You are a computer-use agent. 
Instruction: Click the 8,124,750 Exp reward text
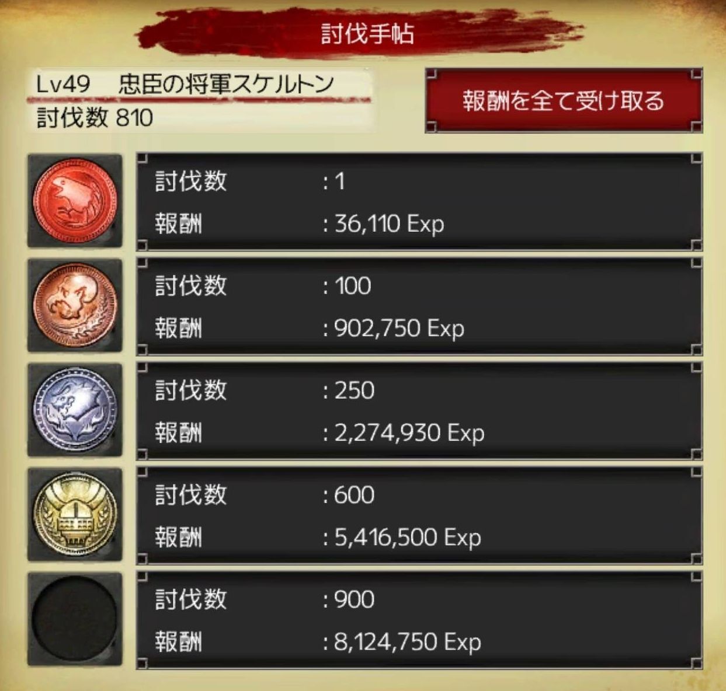point(407,642)
